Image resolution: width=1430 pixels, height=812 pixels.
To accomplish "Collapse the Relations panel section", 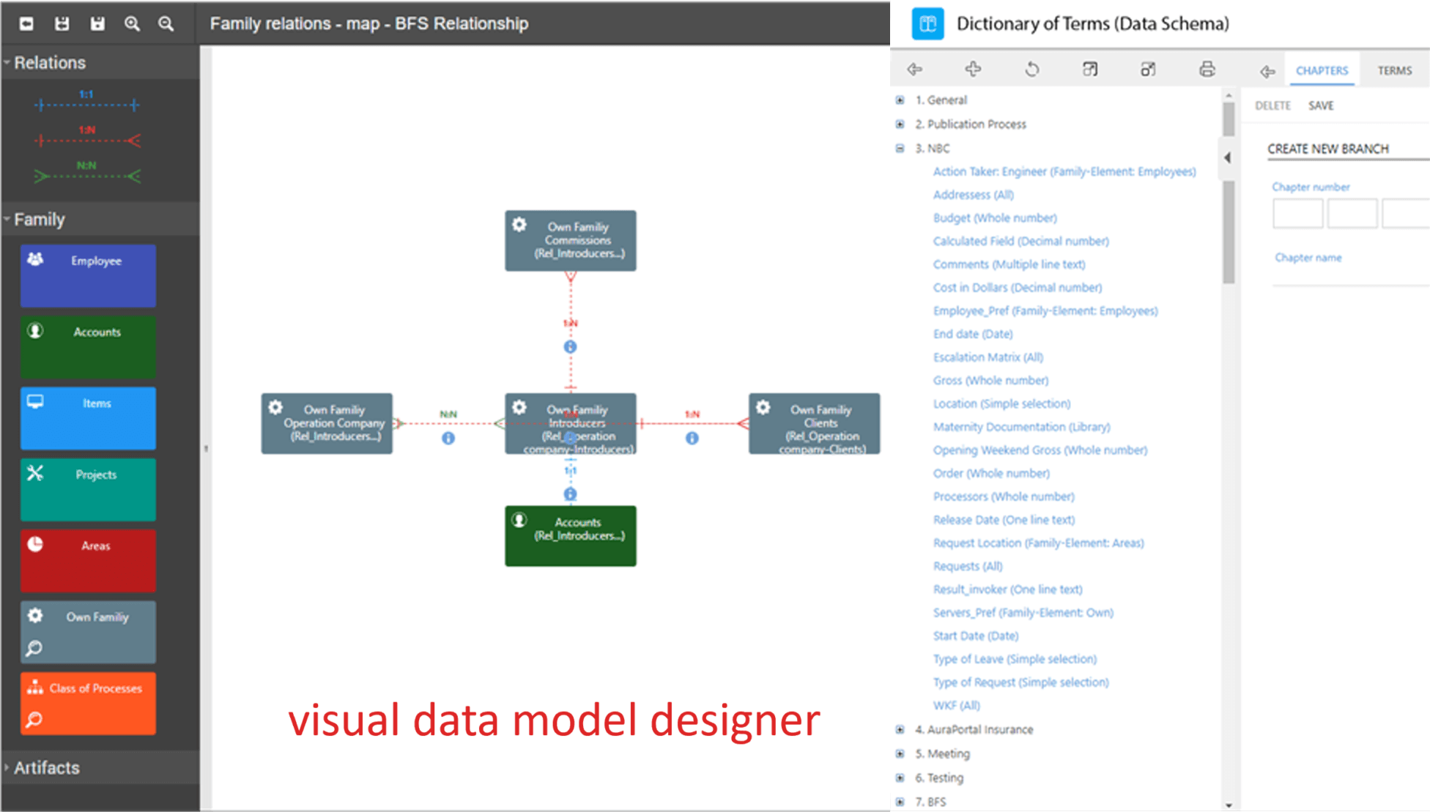I will tap(7, 63).
